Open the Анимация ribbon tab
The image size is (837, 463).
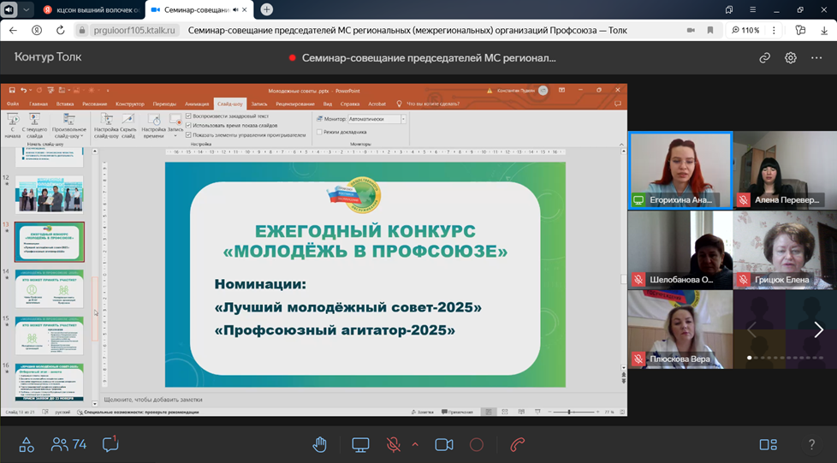pos(197,104)
